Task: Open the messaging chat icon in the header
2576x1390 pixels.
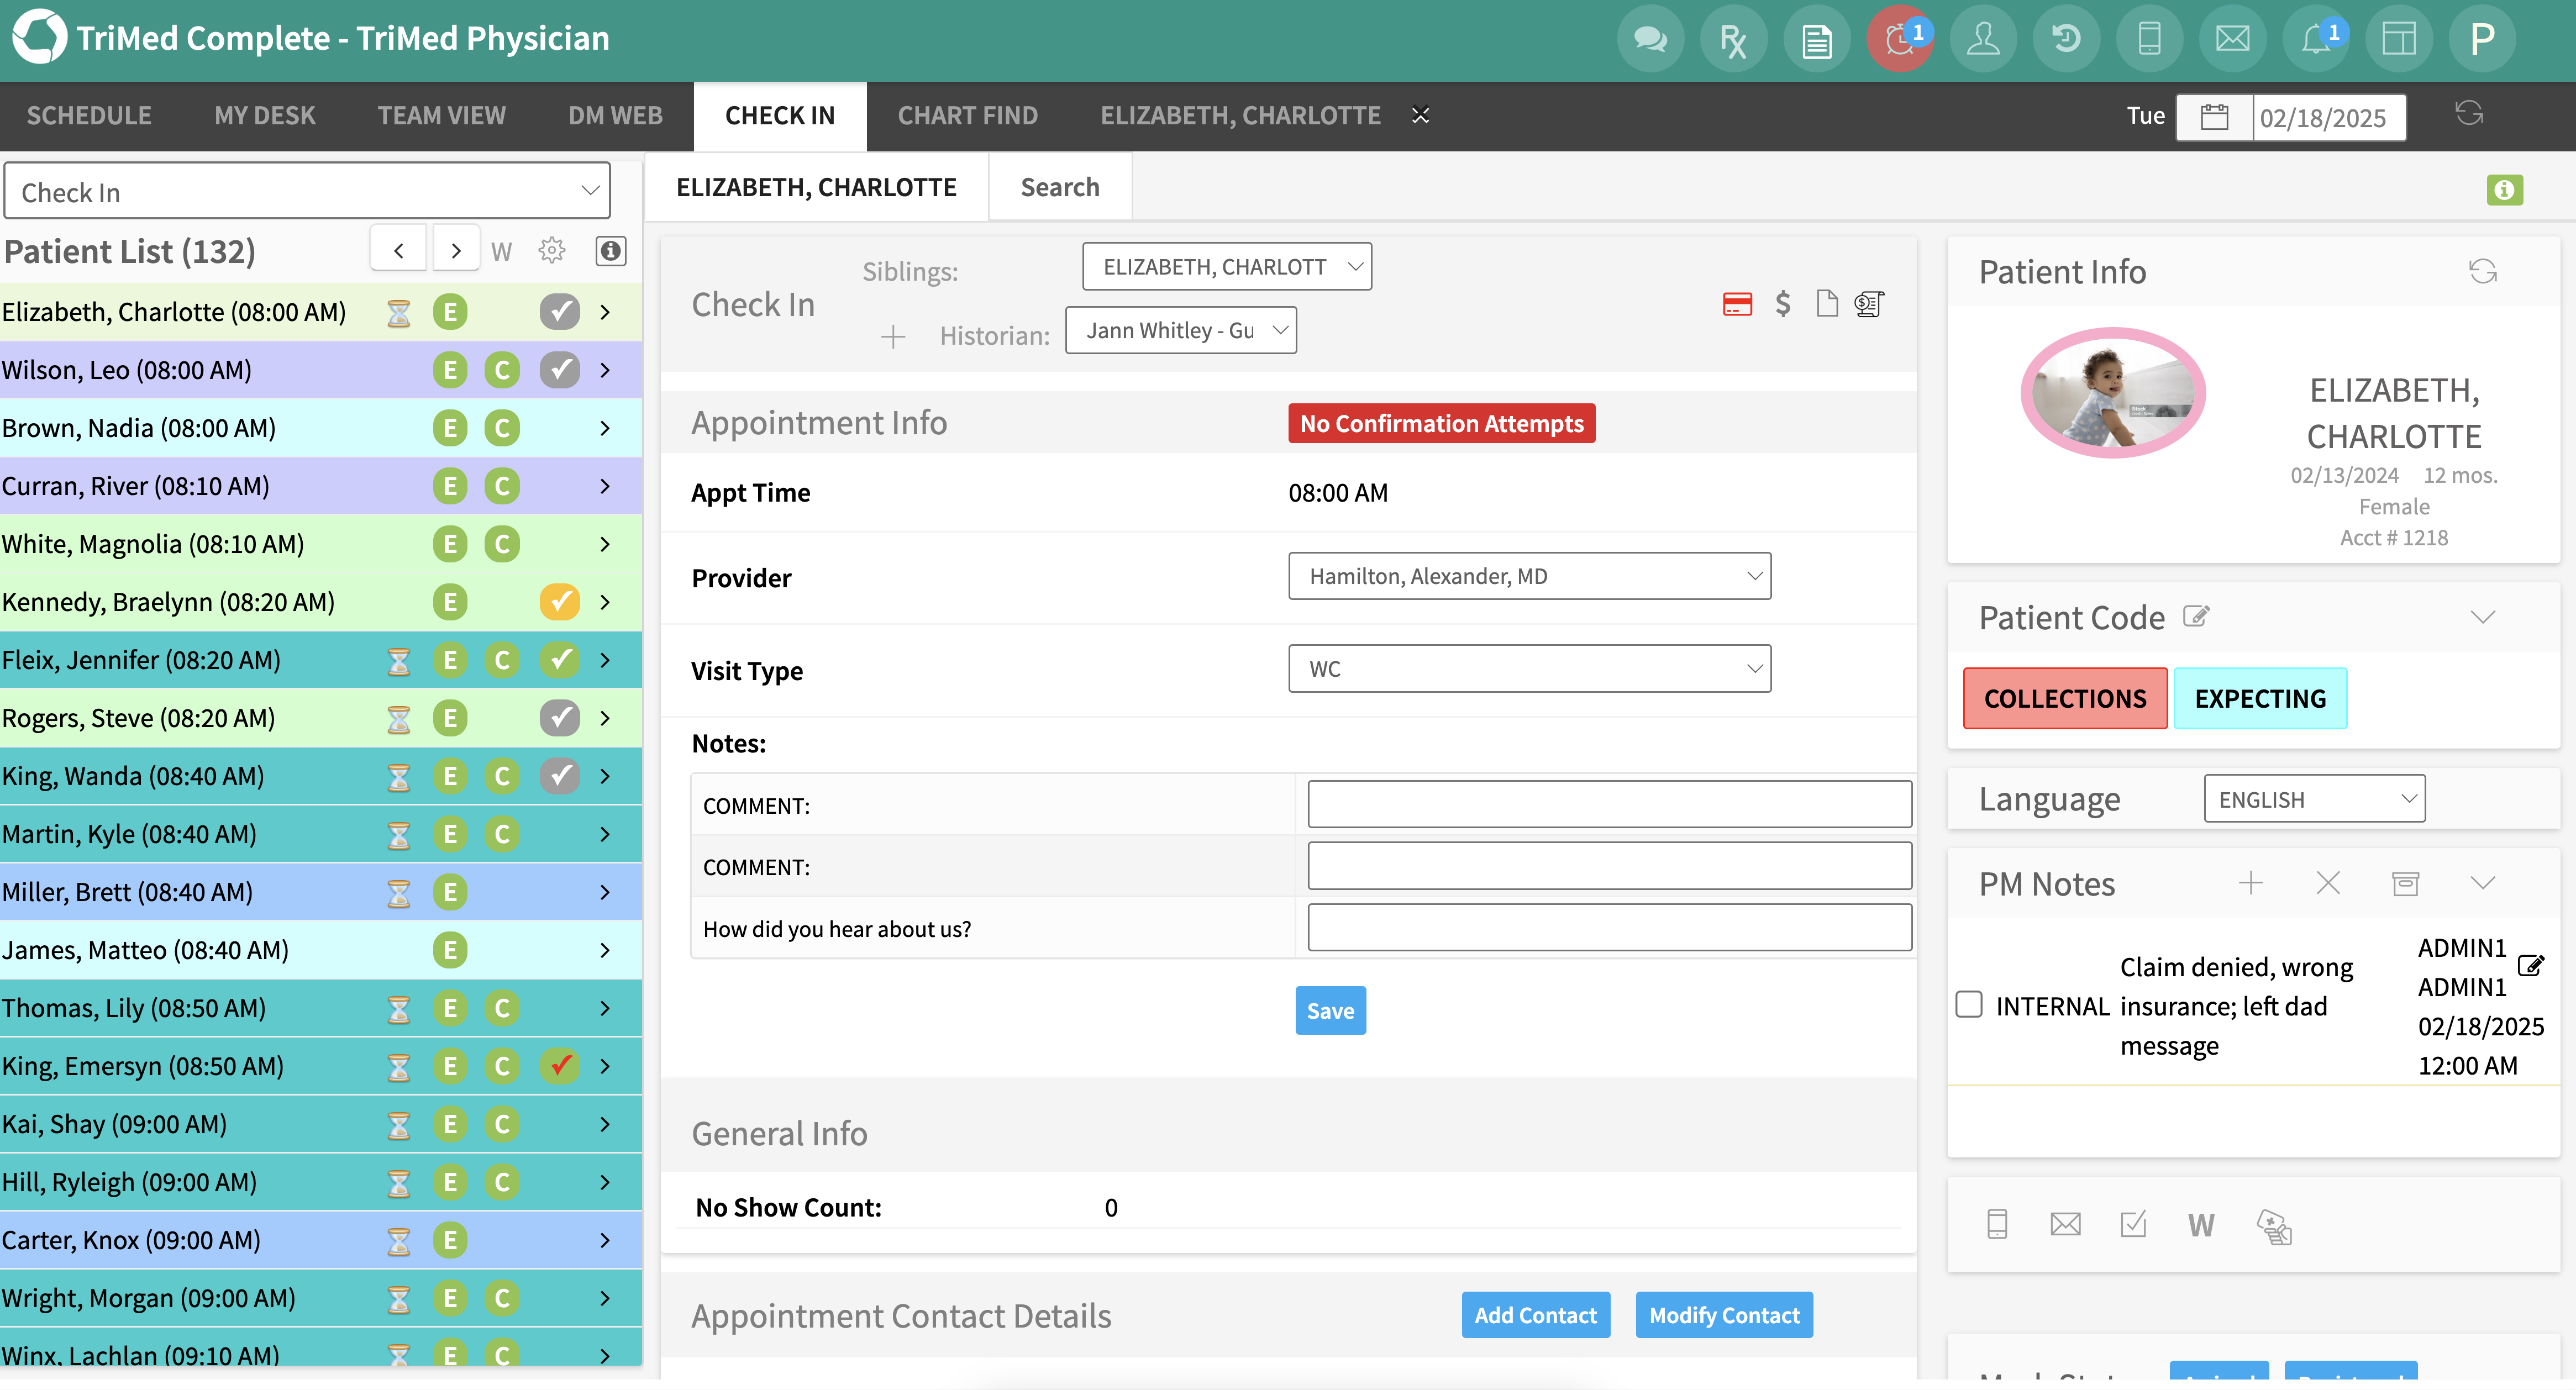Action: tap(1650, 38)
